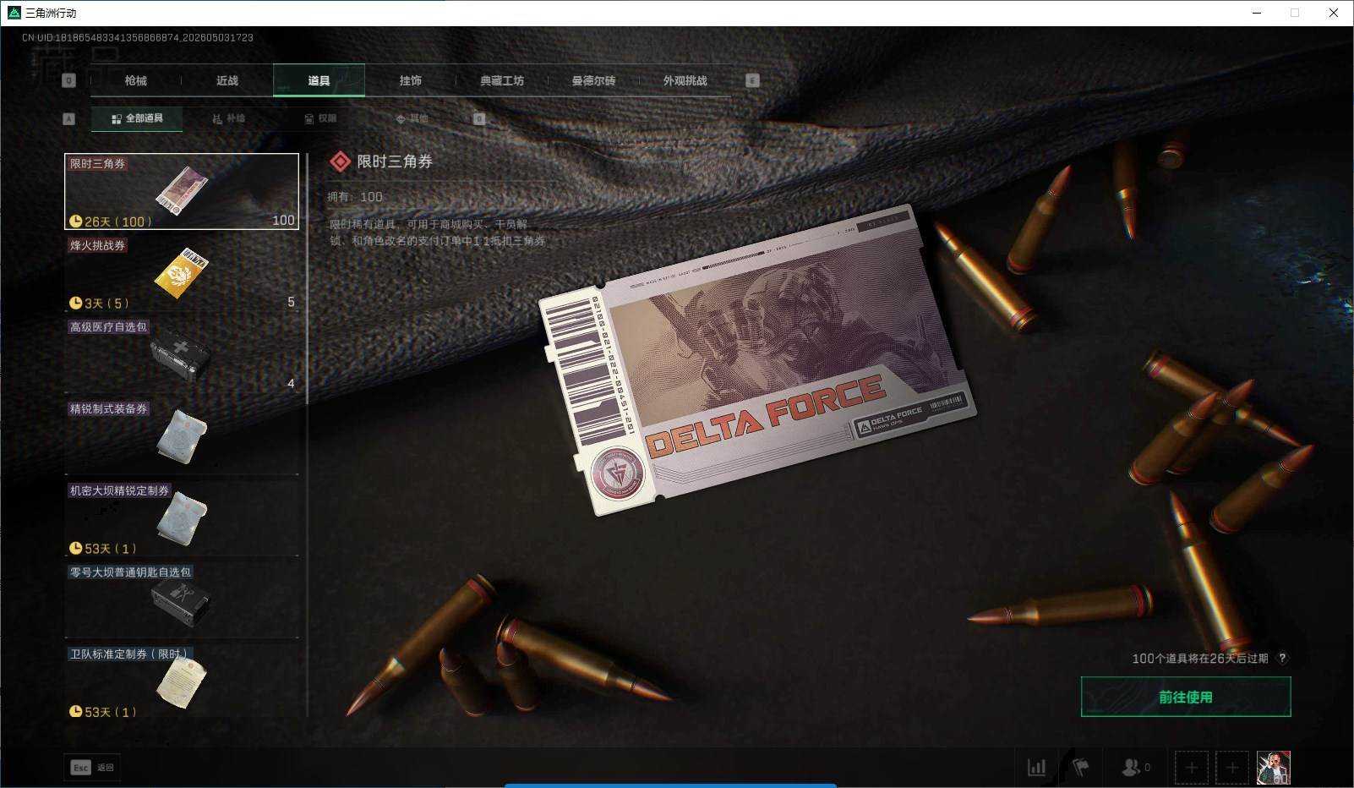The width and height of the screenshot is (1354, 788).
Task: Click the Q key previous-tab icon
Action: [69, 80]
